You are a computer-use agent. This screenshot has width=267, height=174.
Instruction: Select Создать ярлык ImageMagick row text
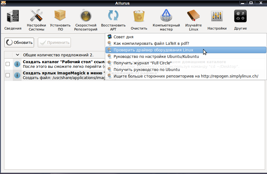(x=64, y=73)
